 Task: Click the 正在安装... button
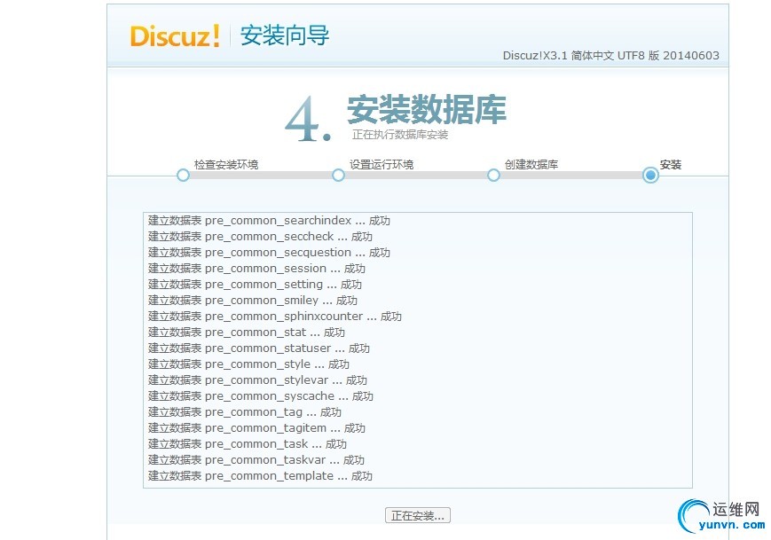click(x=418, y=515)
